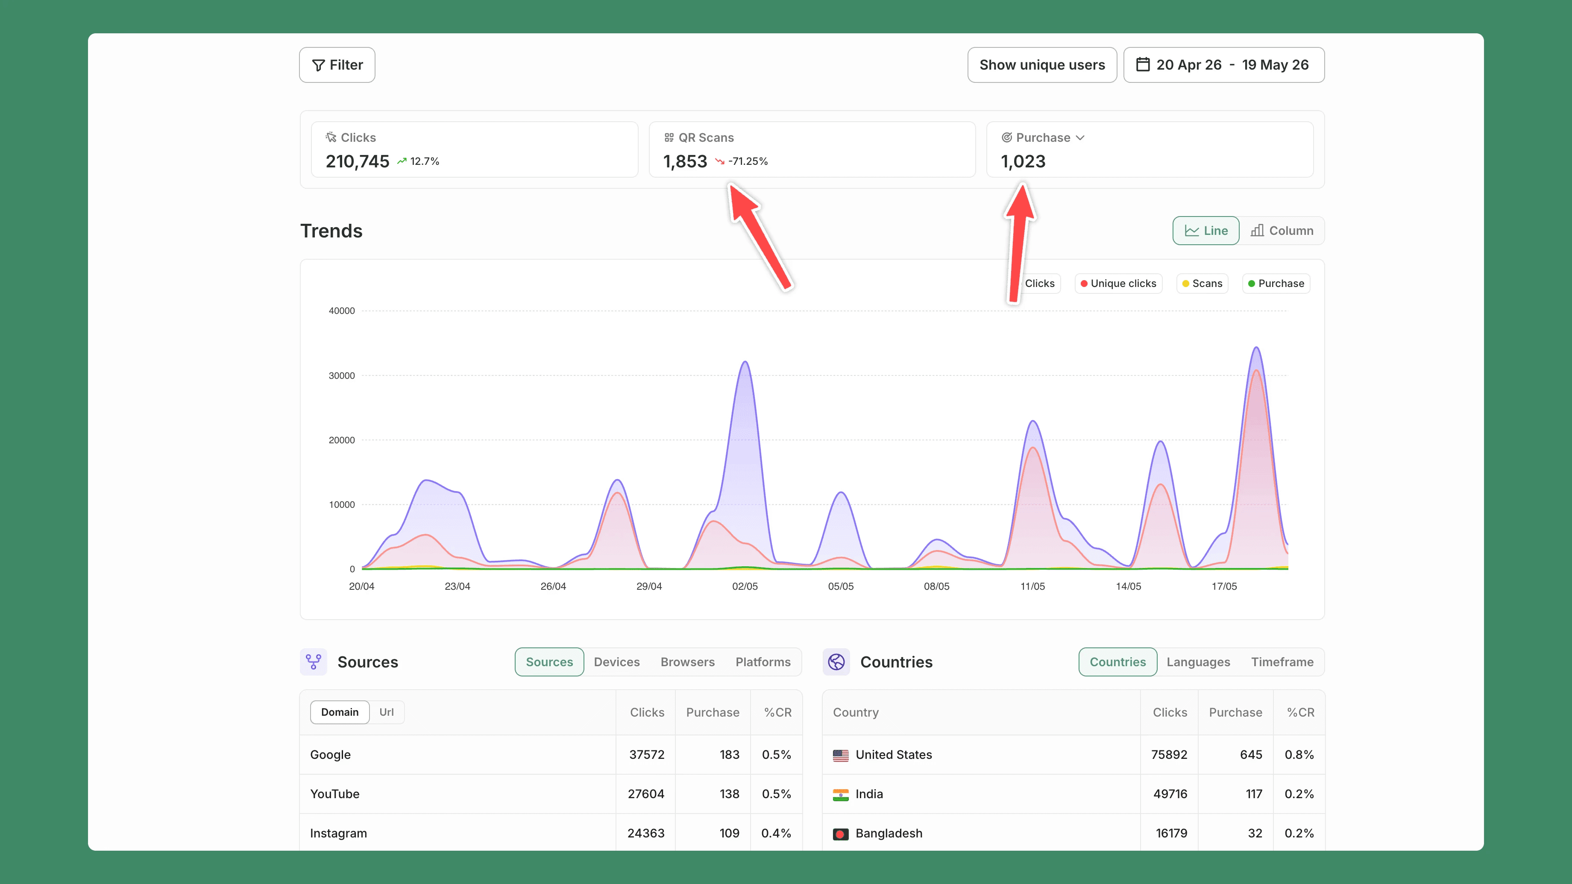Switch to the Languages tab
This screenshot has width=1572, height=884.
1198,662
